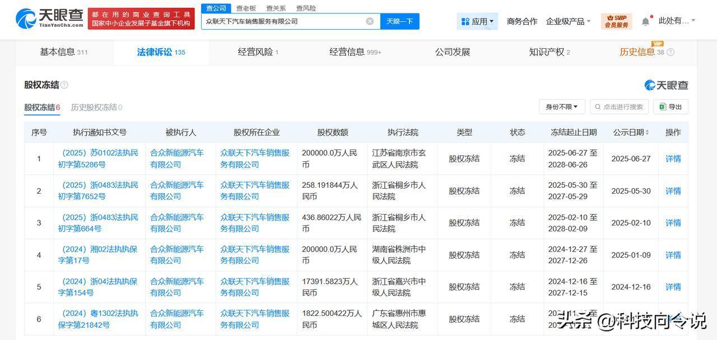Click the SVIP member service badge
717x340 pixels.
coord(617,21)
